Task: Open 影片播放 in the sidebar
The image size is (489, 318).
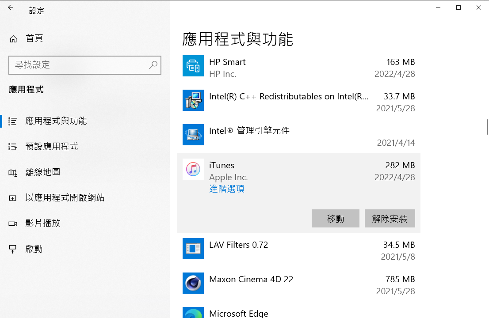Action: (x=43, y=223)
